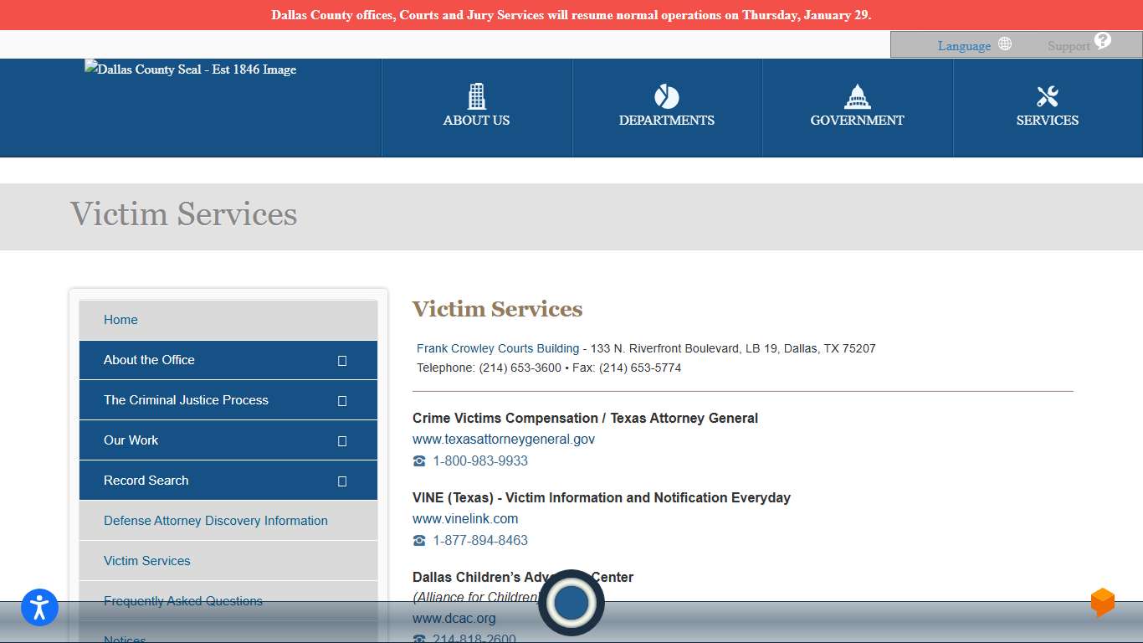This screenshot has height=643, width=1143.
Task: Expand the Record Search submenu
Action: [x=341, y=481]
